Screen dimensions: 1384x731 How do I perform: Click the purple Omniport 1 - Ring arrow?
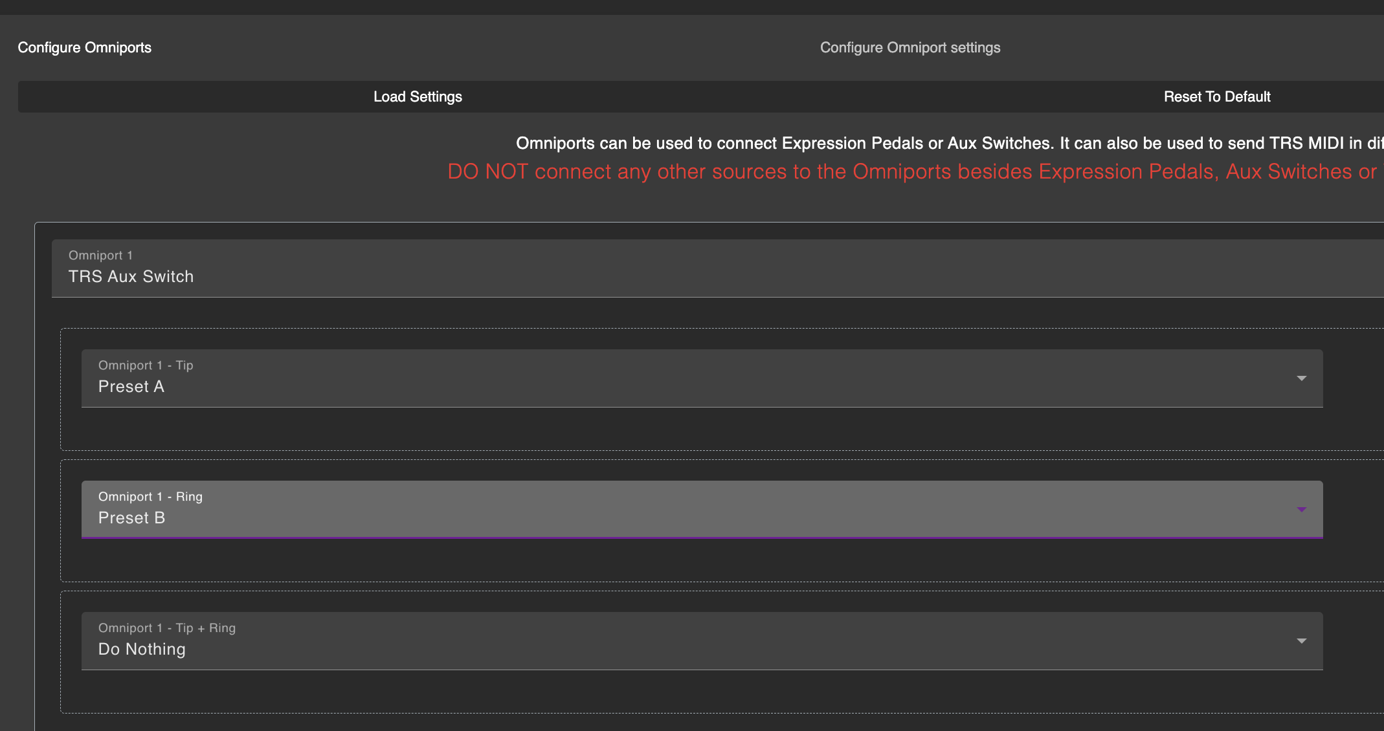(1301, 510)
